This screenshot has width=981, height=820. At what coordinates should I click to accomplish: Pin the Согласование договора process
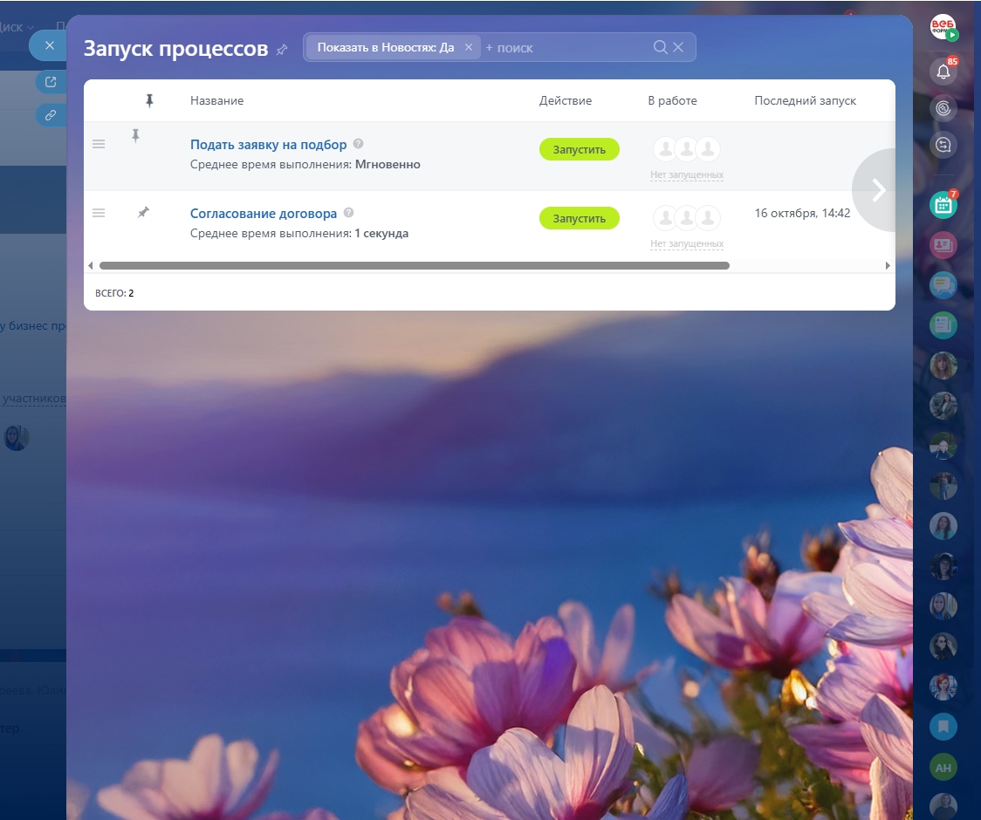click(143, 212)
